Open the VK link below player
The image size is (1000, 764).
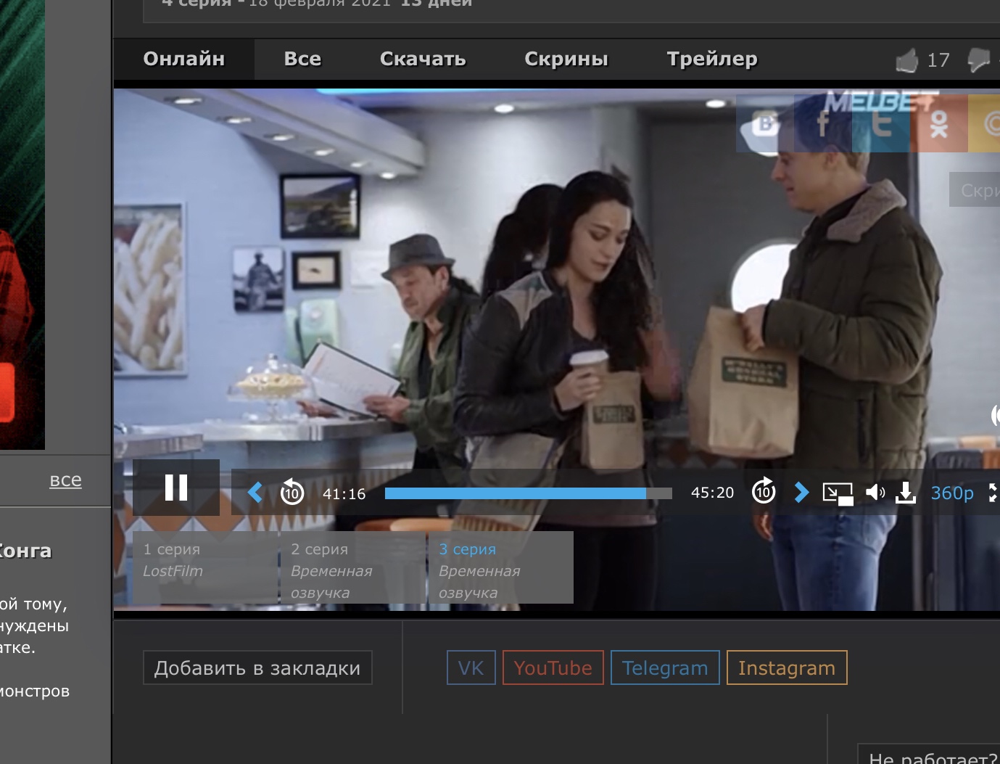coord(471,668)
